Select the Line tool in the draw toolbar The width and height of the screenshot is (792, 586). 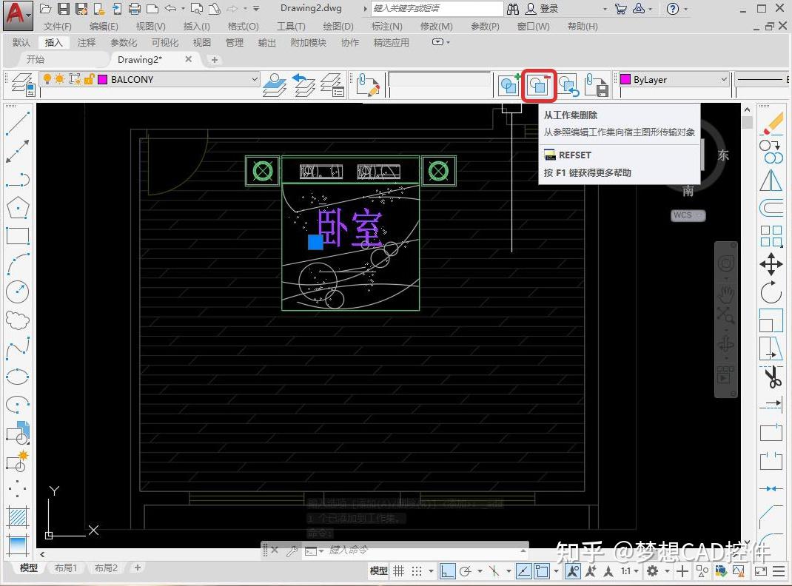coord(18,123)
